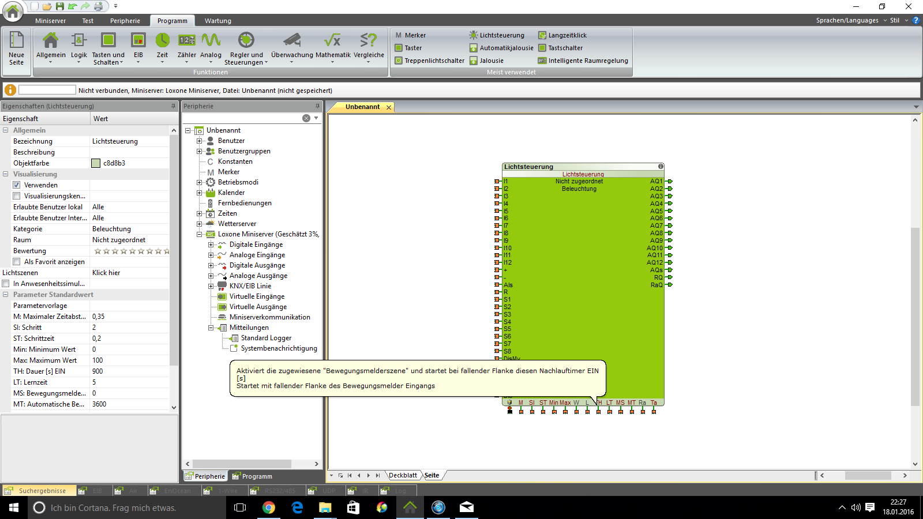
Task: Open the Analog functions icon
Action: click(x=211, y=40)
